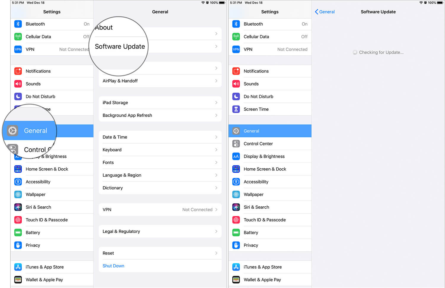
Task: Tap Notifications icon in left screenshot sidebar
Action: click(18, 71)
